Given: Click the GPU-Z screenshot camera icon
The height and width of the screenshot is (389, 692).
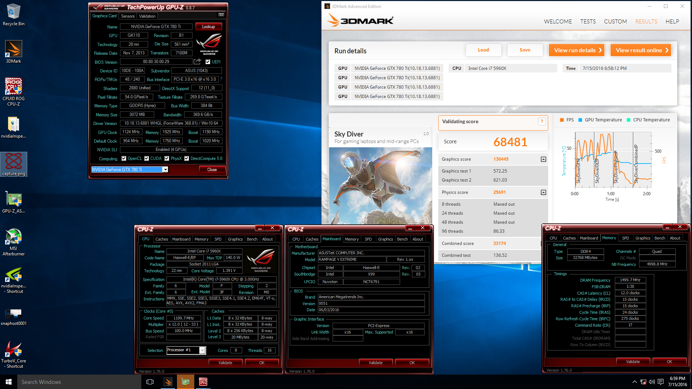Looking at the screenshot, I should point(221,15).
